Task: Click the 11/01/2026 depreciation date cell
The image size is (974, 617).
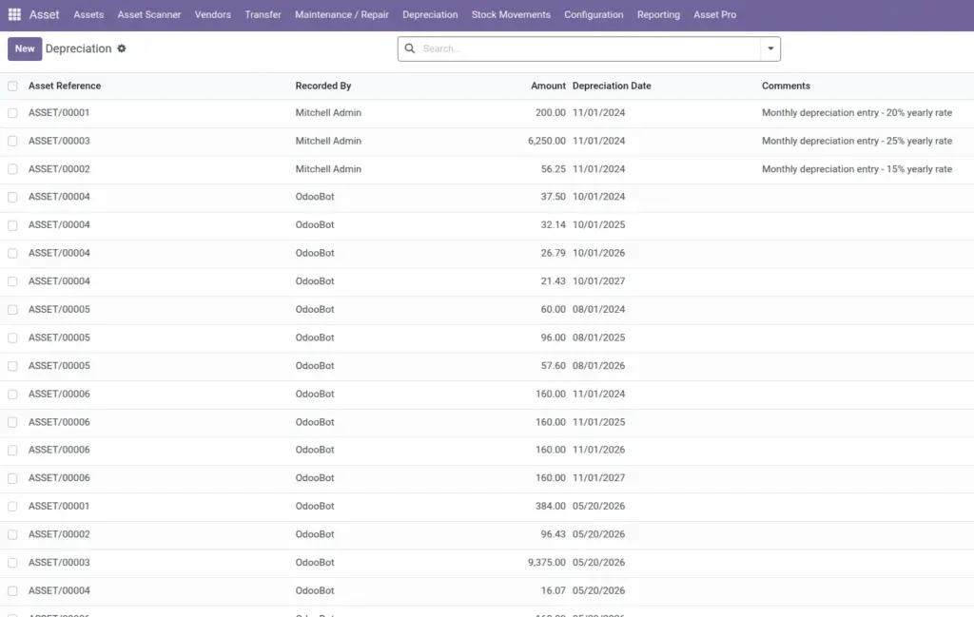Action: tap(599, 450)
